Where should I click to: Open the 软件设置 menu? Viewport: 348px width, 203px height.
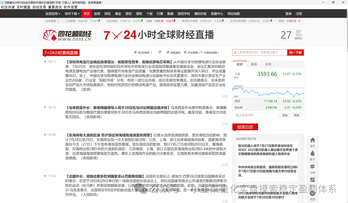tap(71, 7)
